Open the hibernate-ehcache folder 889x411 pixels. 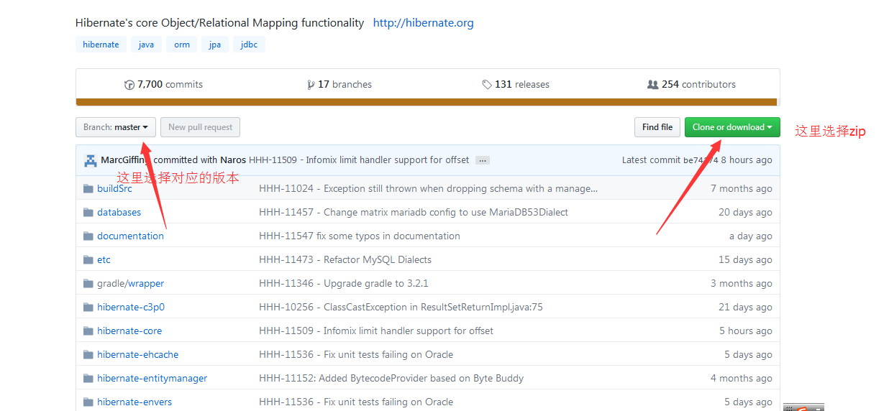pyautogui.click(x=137, y=355)
